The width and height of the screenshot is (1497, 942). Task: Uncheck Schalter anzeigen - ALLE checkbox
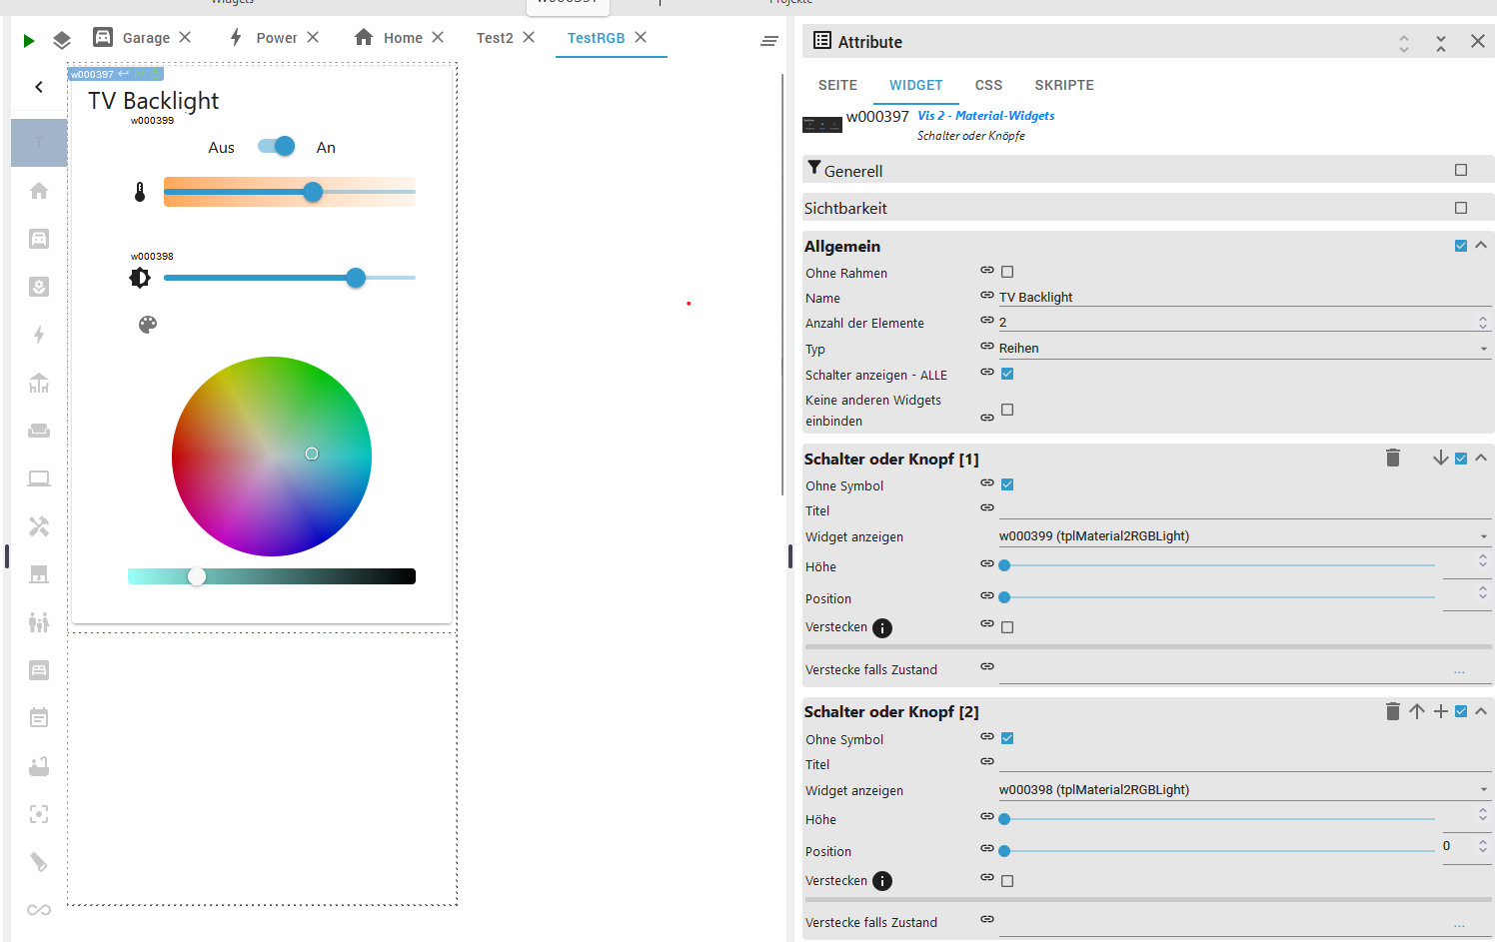click(x=1007, y=374)
